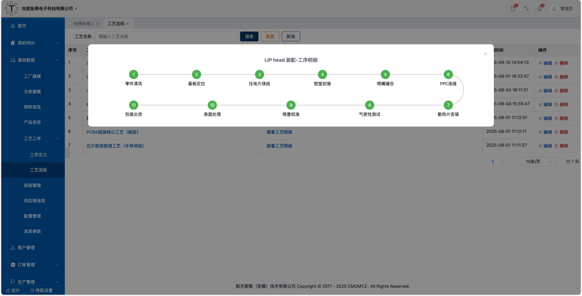582x296 pixels.
Task: Click the 管理员 user avatar
Action: click(554, 8)
